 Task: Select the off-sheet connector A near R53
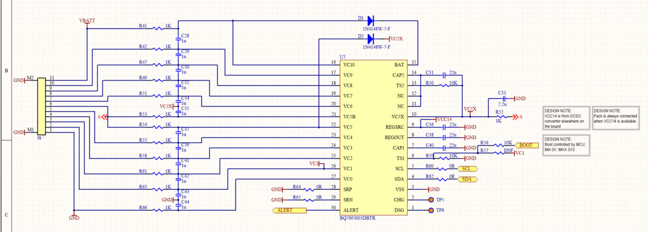[x=103, y=117]
